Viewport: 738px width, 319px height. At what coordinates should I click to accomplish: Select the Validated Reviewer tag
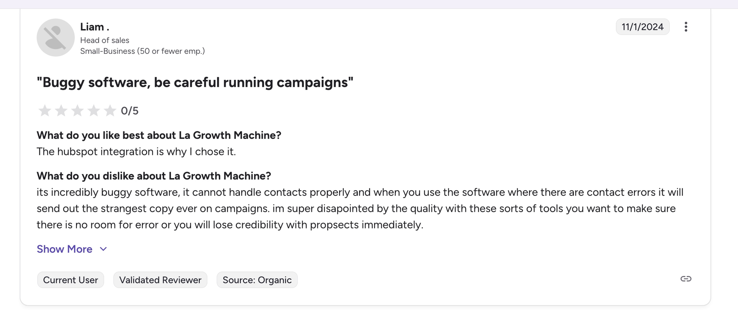(x=160, y=280)
